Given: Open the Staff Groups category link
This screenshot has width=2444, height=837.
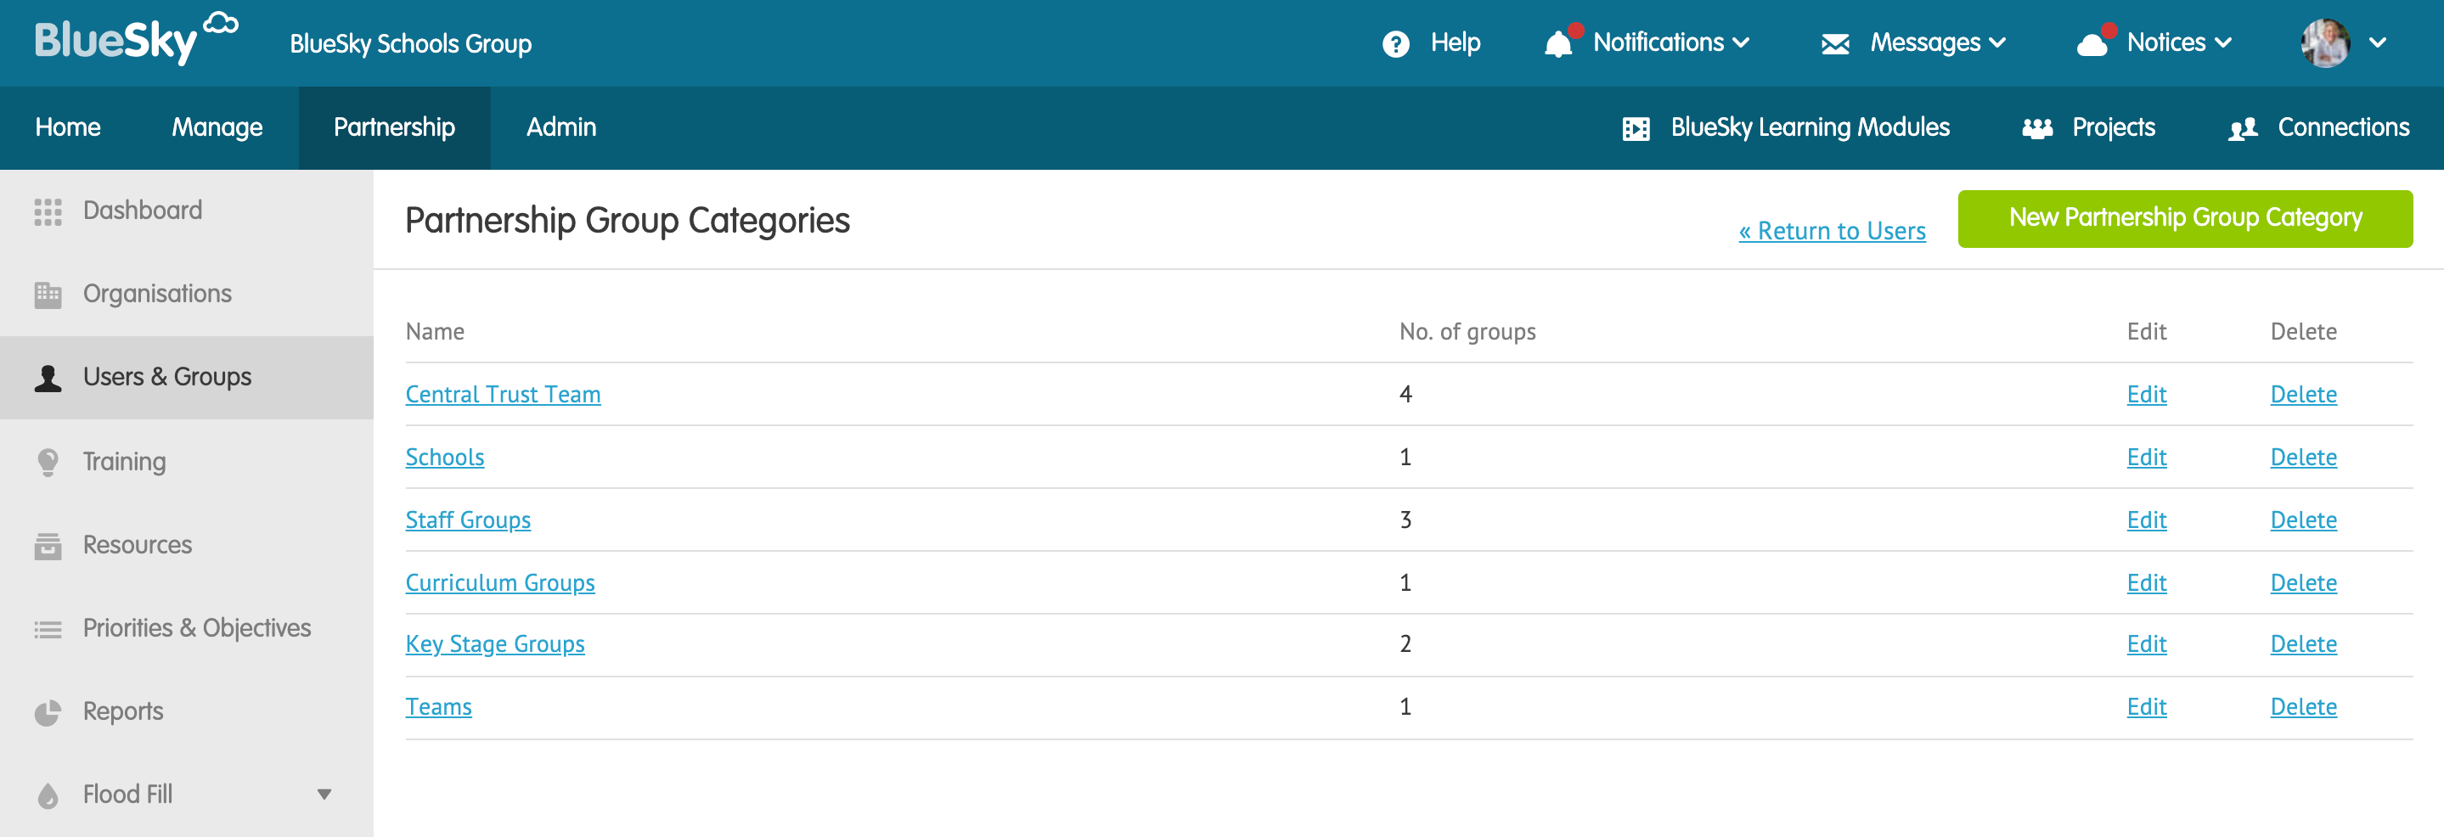Looking at the screenshot, I should pos(468,520).
